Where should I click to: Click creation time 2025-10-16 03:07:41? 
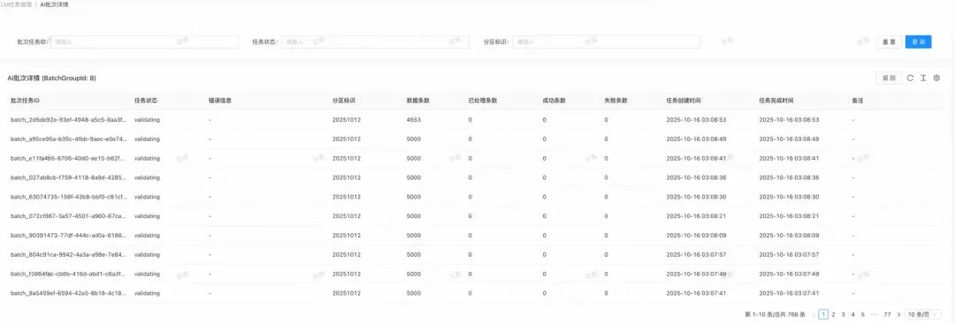coord(696,293)
